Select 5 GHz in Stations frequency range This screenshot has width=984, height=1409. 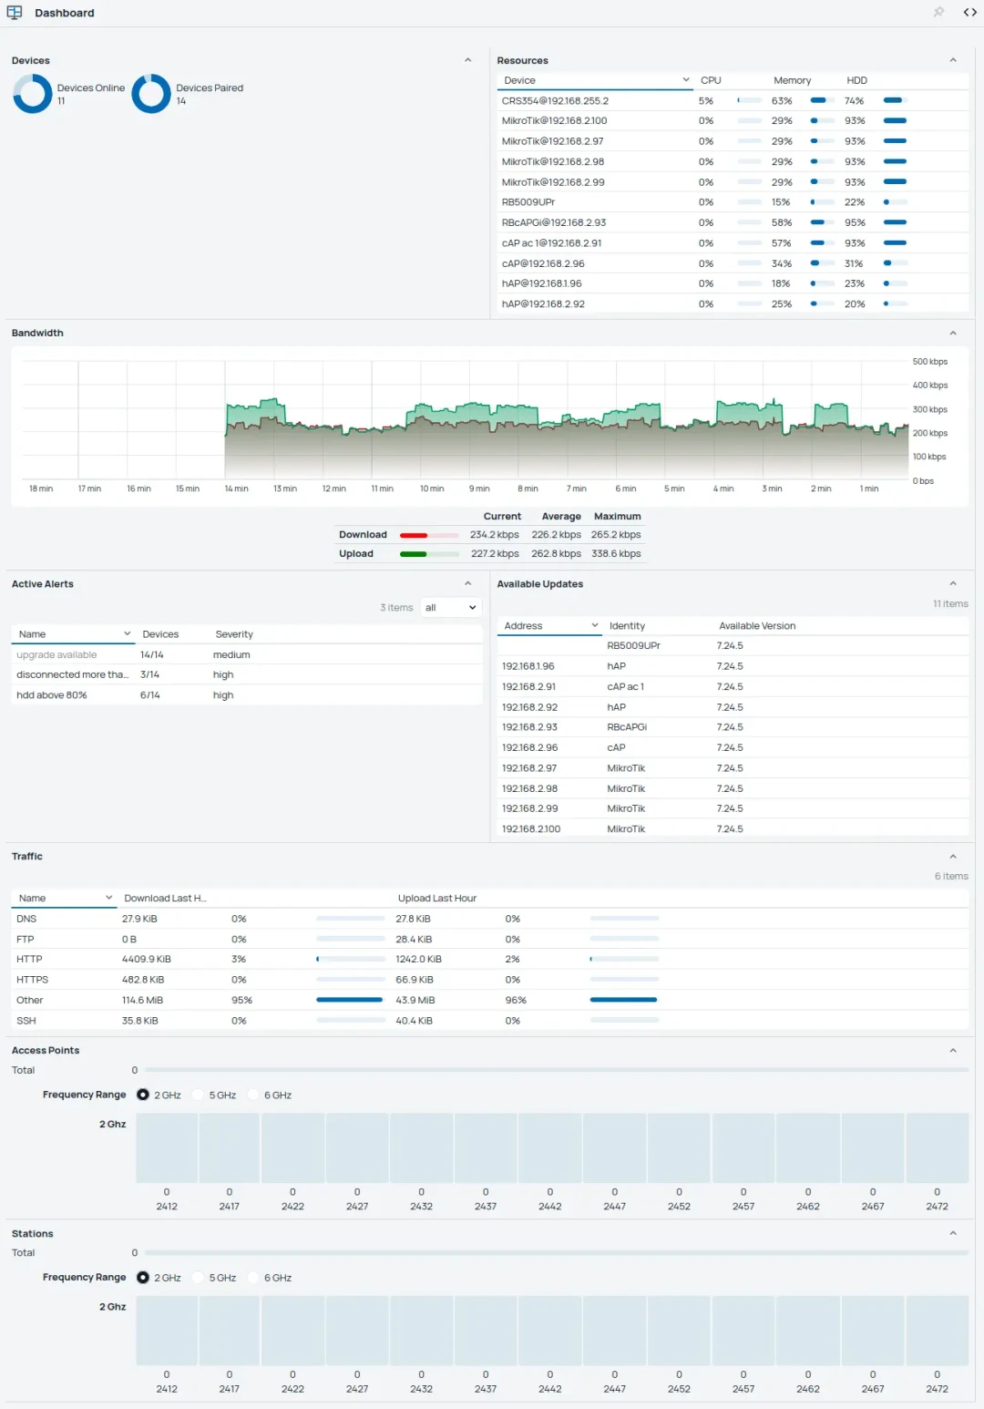[198, 1278]
